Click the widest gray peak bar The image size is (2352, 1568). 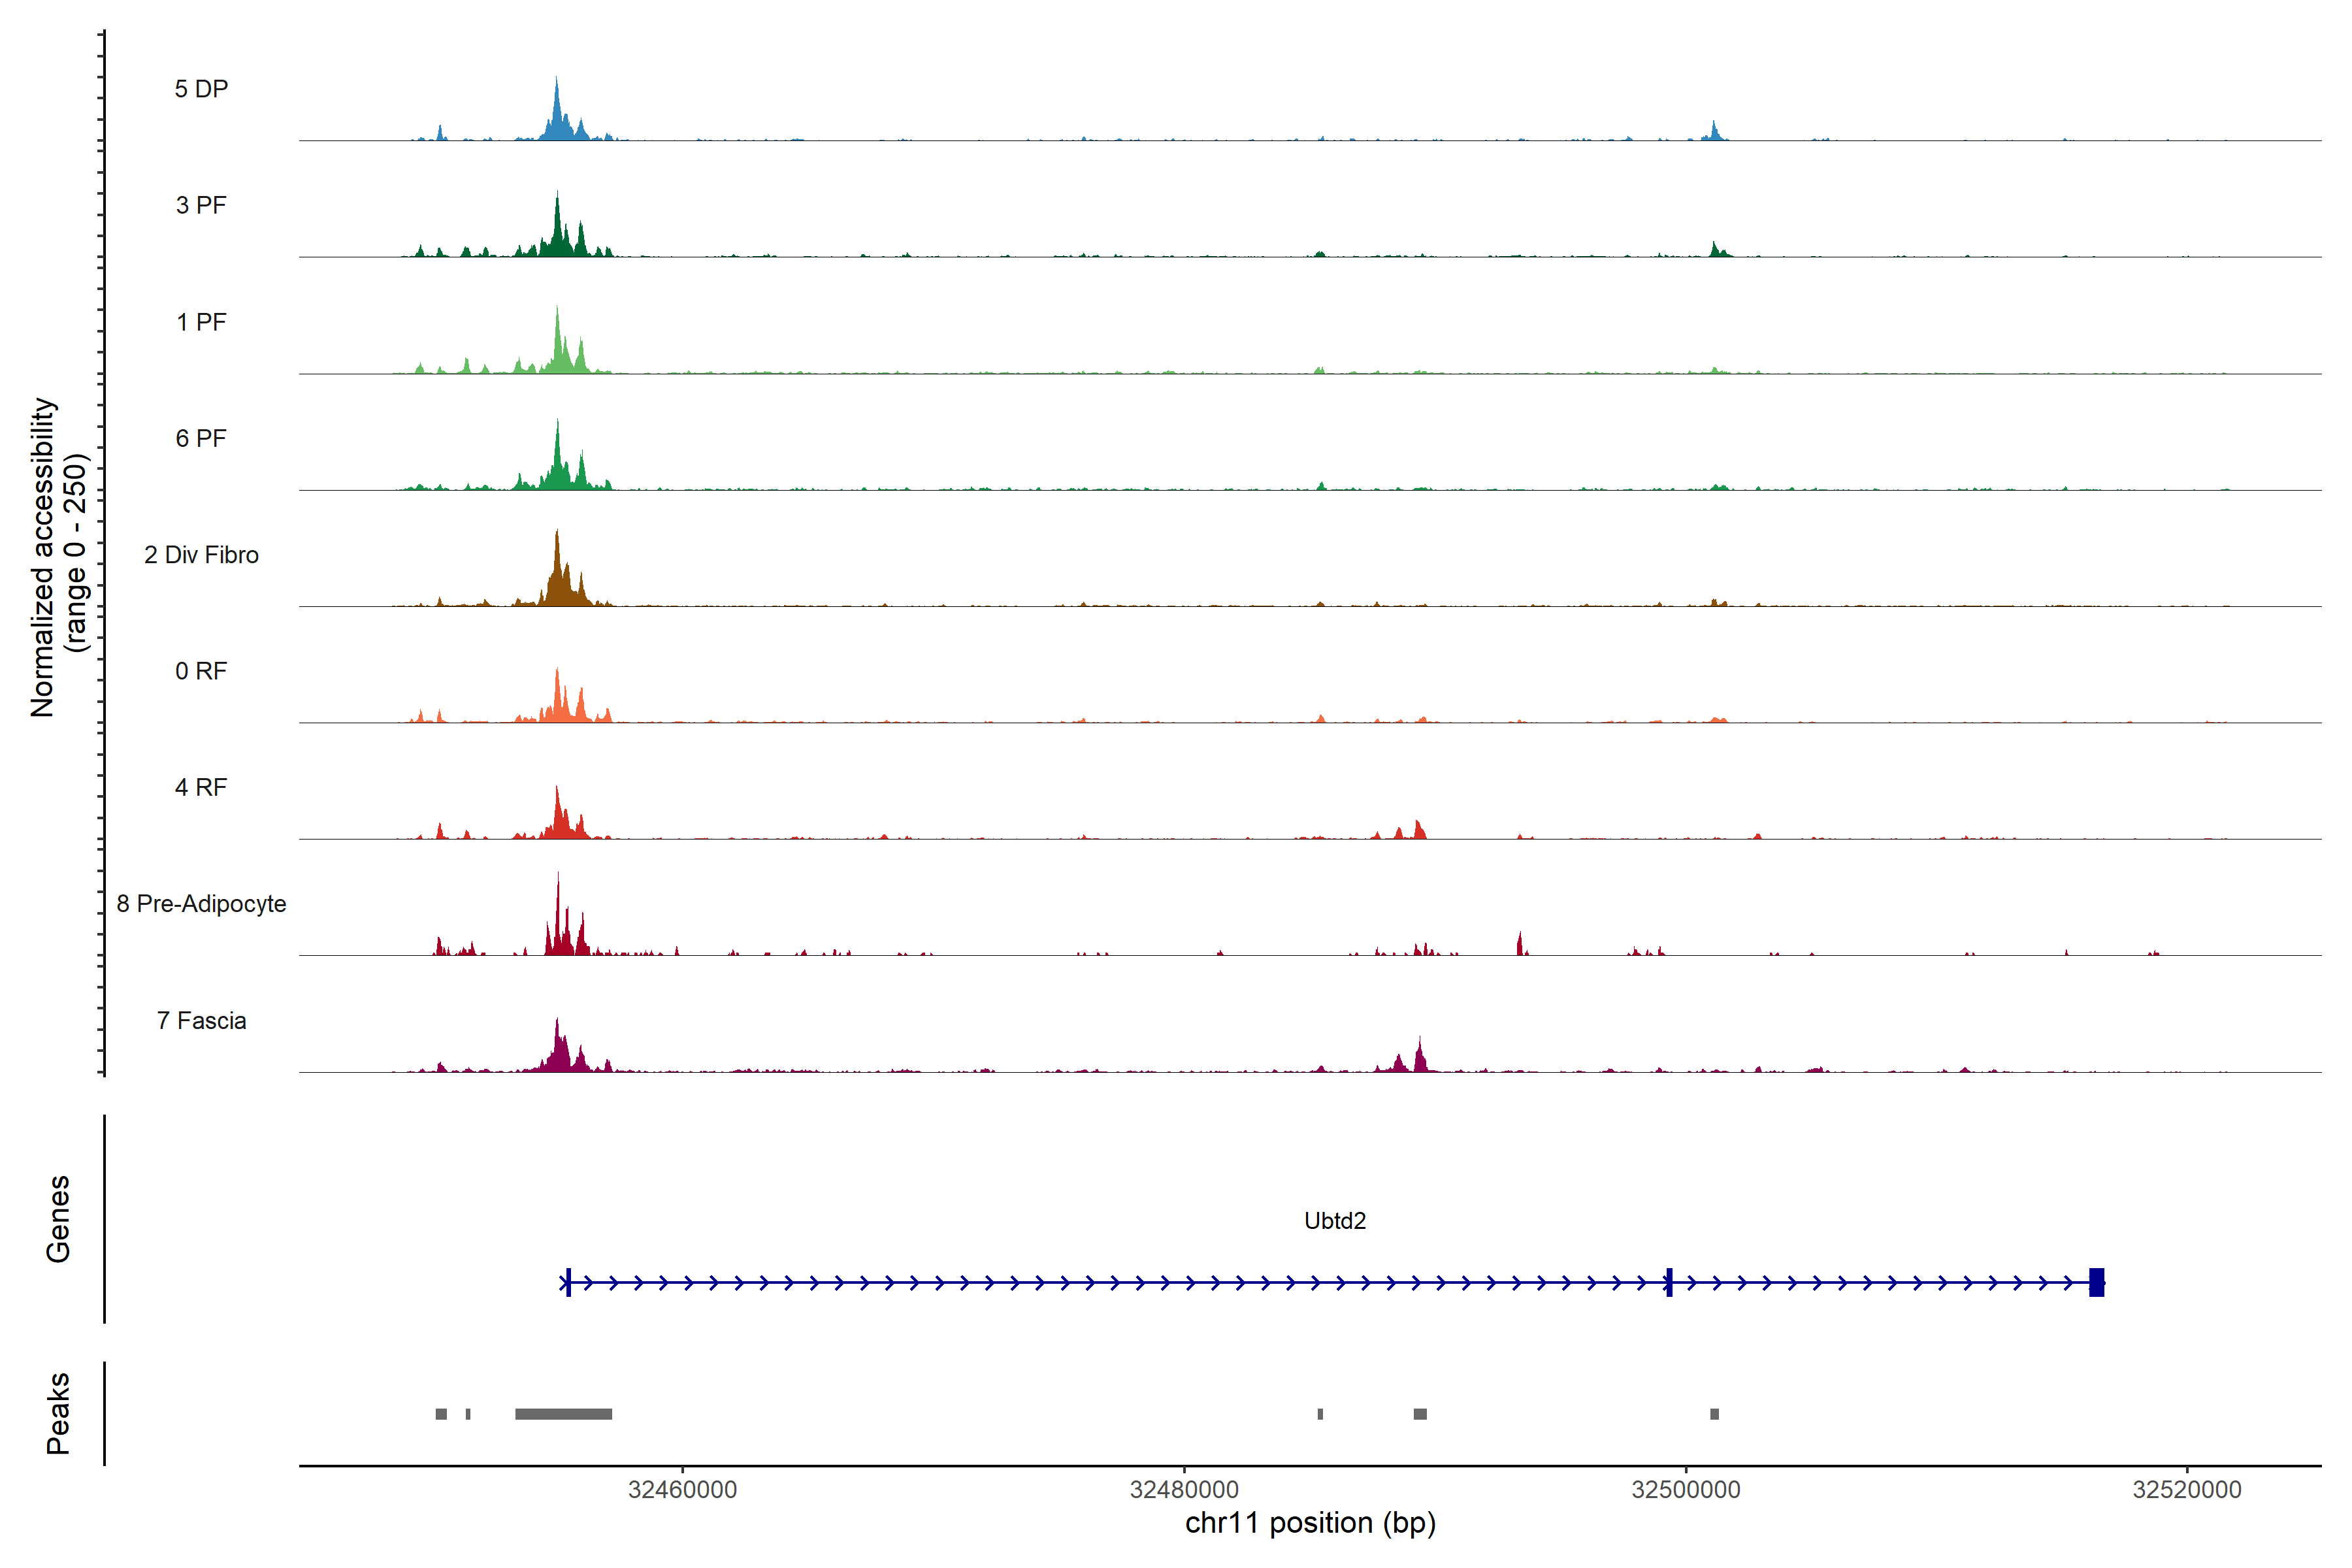coord(563,1414)
